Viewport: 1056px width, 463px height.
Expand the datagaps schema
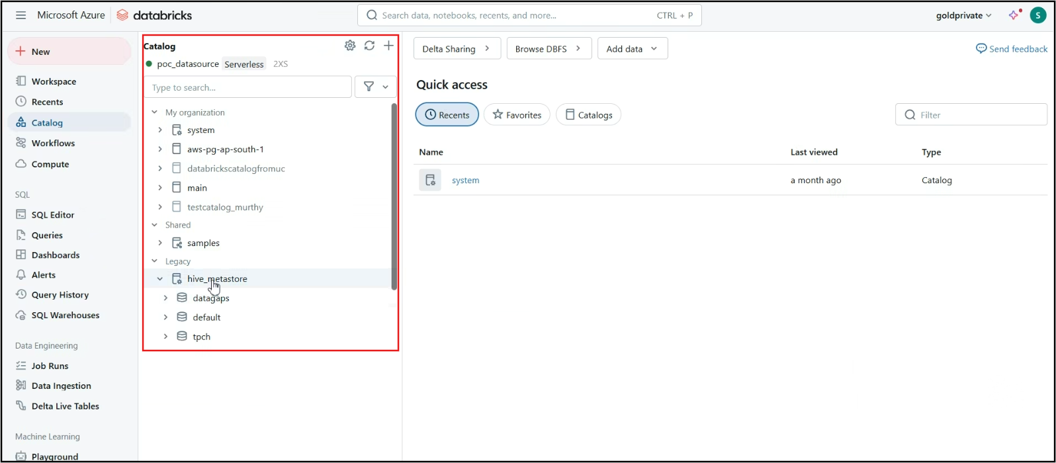[x=165, y=298]
